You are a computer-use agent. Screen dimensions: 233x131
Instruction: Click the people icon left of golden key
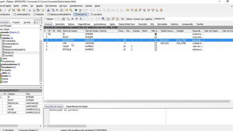[x=67, y=10]
